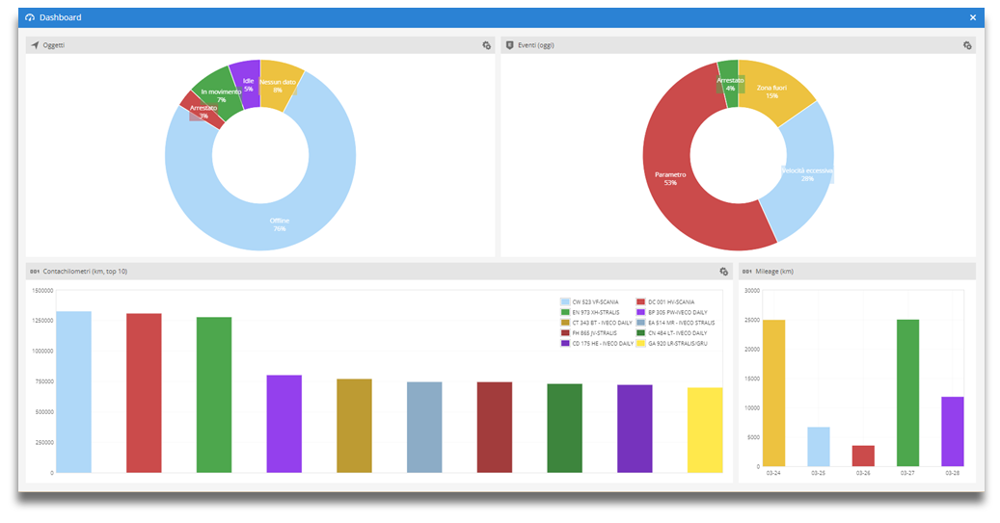1000x523 pixels.
Task: Select the In movimento 7% slice
Action: [x=221, y=95]
